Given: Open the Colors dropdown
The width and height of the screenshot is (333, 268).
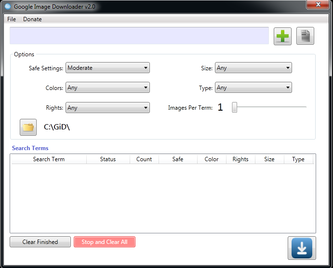Looking at the screenshot, I should (x=107, y=88).
